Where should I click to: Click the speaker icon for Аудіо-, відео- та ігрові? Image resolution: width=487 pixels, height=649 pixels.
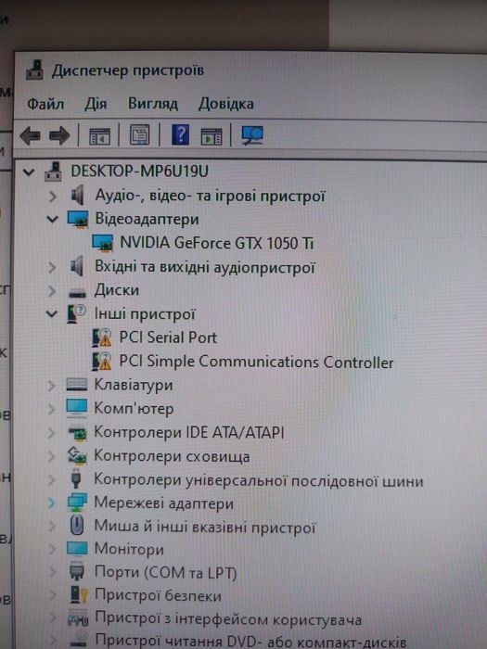tap(77, 195)
